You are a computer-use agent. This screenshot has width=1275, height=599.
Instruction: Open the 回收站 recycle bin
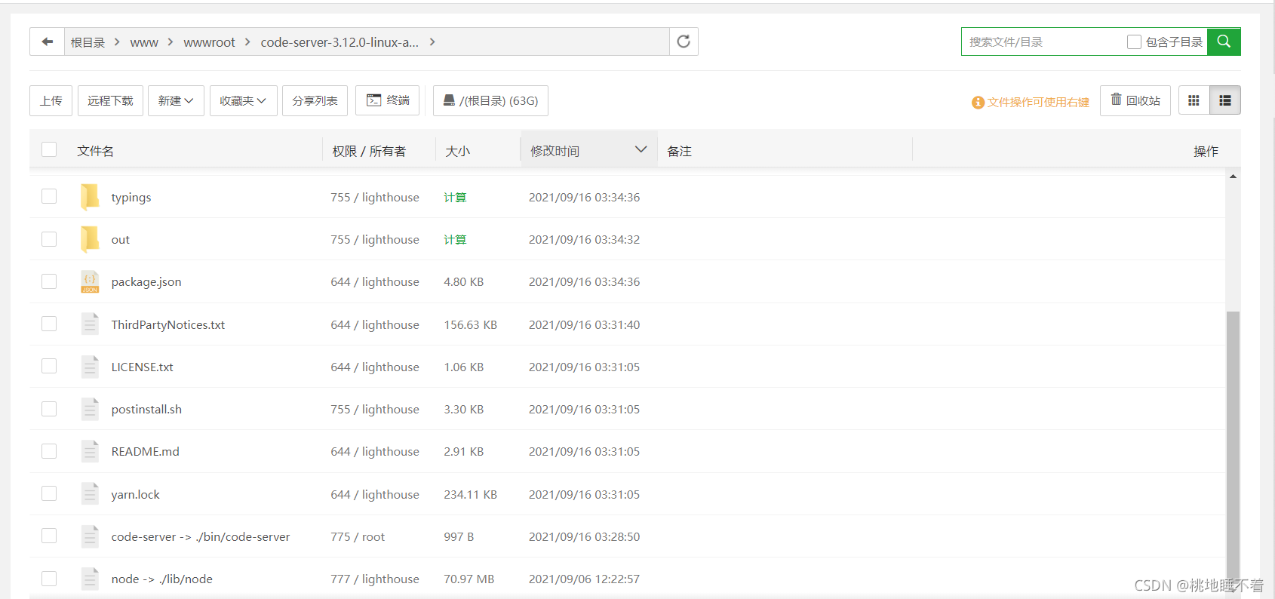coord(1135,100)
